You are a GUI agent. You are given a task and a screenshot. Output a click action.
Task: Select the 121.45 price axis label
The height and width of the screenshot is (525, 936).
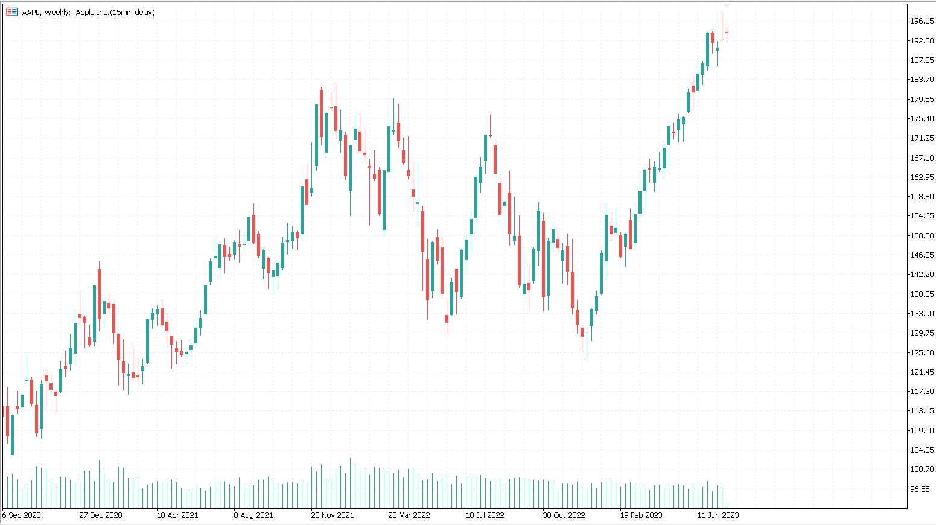coord(922,372)
